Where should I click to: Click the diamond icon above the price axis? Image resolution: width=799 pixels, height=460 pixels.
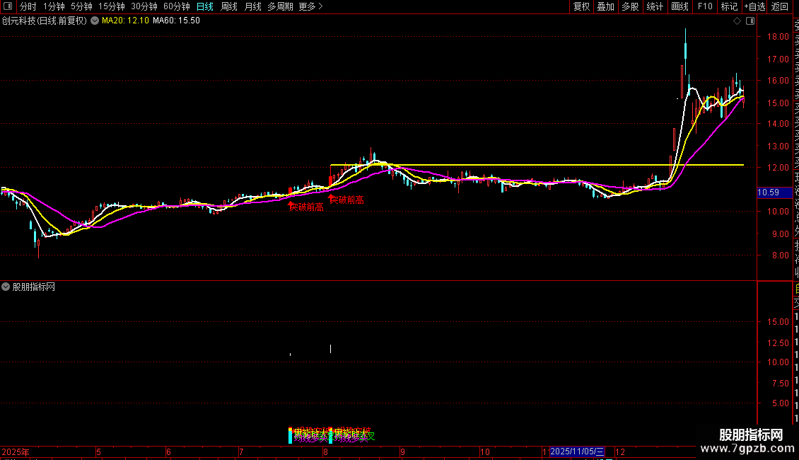tap(737, 21)
